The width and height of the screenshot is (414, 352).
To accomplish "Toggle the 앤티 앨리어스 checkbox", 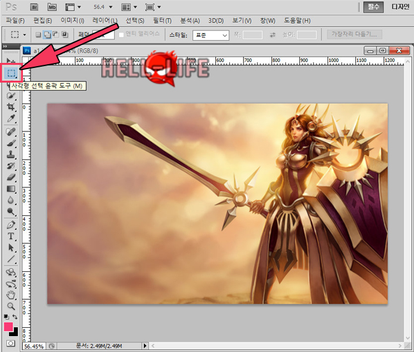I will coord(121,35).
